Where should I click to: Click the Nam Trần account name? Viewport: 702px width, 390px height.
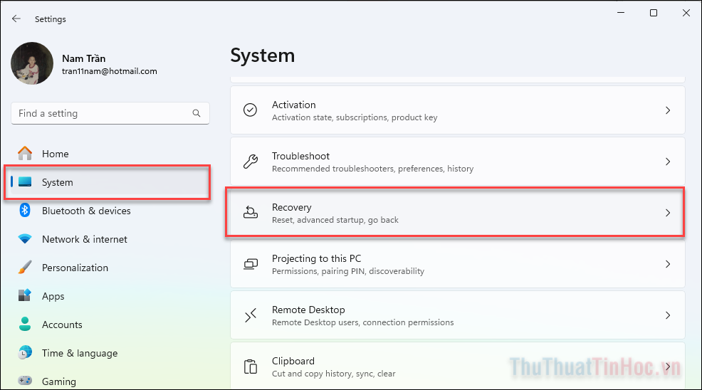(x=84, y=58)
